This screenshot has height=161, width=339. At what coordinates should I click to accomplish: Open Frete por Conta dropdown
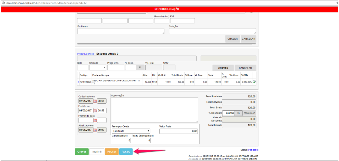click(131, 131)
